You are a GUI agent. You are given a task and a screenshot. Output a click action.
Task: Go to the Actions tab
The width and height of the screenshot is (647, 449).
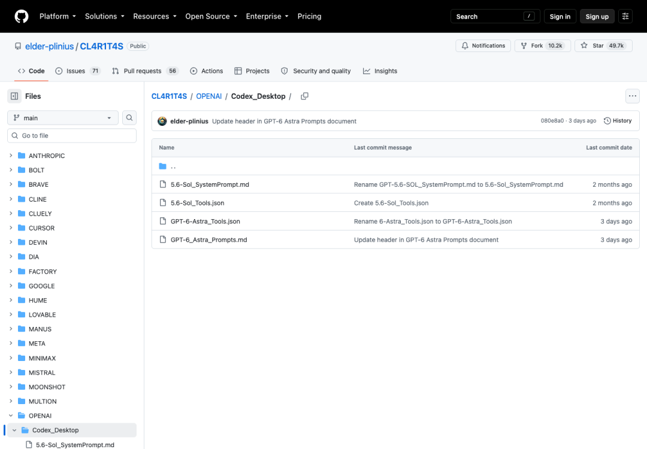coord(206,71)
